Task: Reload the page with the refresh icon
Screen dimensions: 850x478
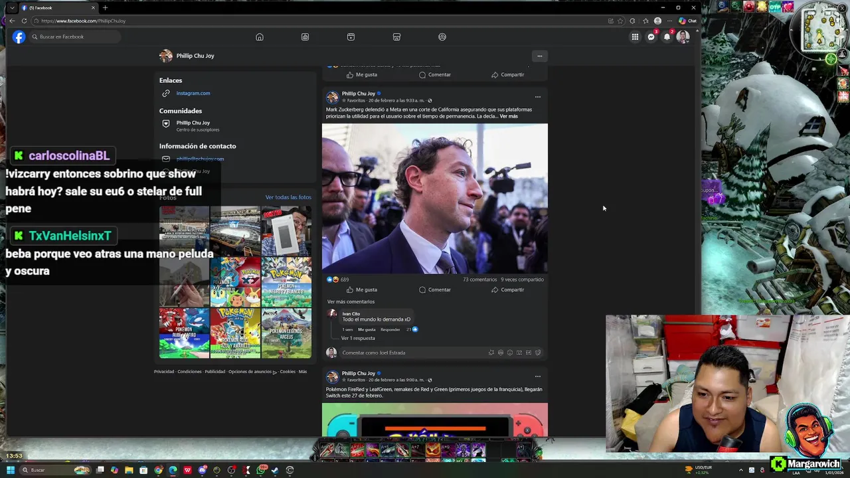Action: [24, 21]
